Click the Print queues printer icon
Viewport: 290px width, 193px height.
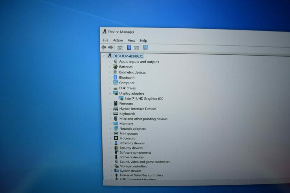(116, 133)
